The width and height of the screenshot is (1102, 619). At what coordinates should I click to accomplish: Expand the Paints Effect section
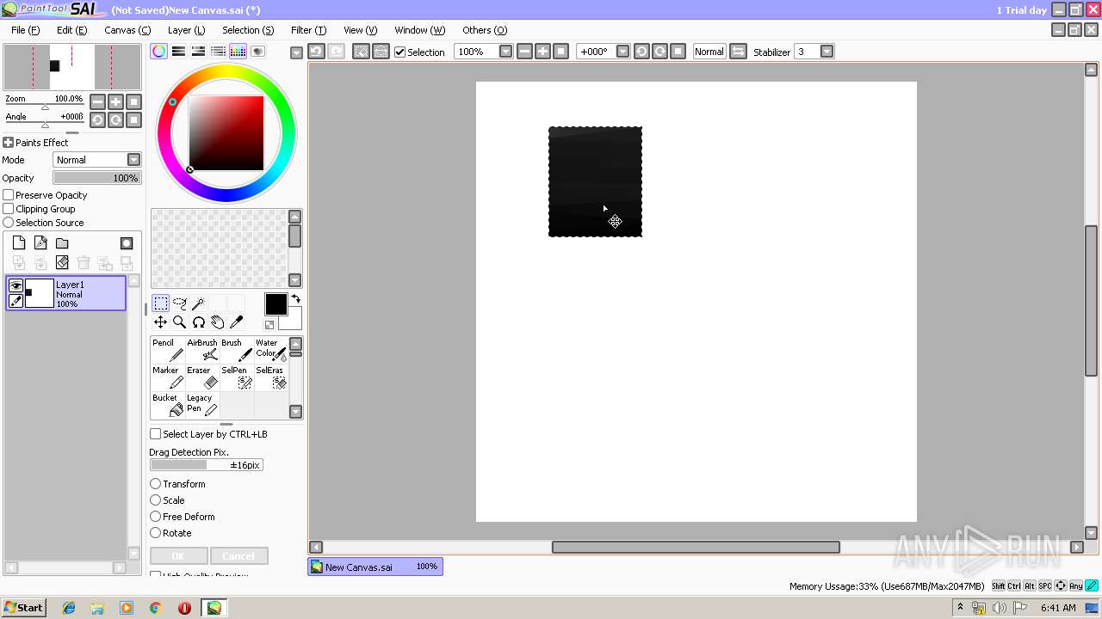(x=8, y=143)
